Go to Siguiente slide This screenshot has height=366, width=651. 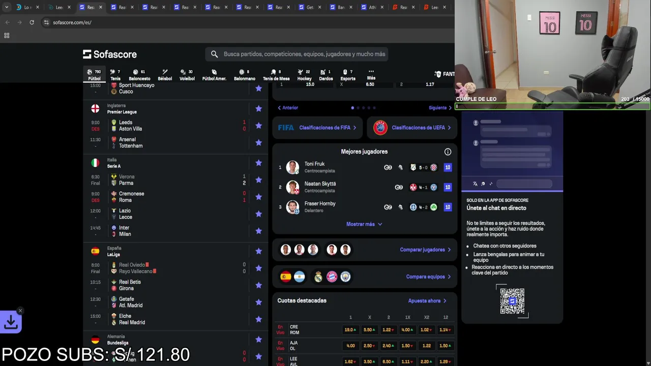click(440, 108)
